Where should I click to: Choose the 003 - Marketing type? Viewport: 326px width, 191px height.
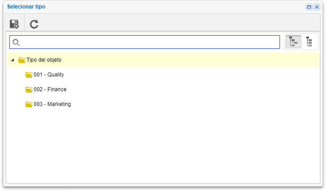[52, 104]
